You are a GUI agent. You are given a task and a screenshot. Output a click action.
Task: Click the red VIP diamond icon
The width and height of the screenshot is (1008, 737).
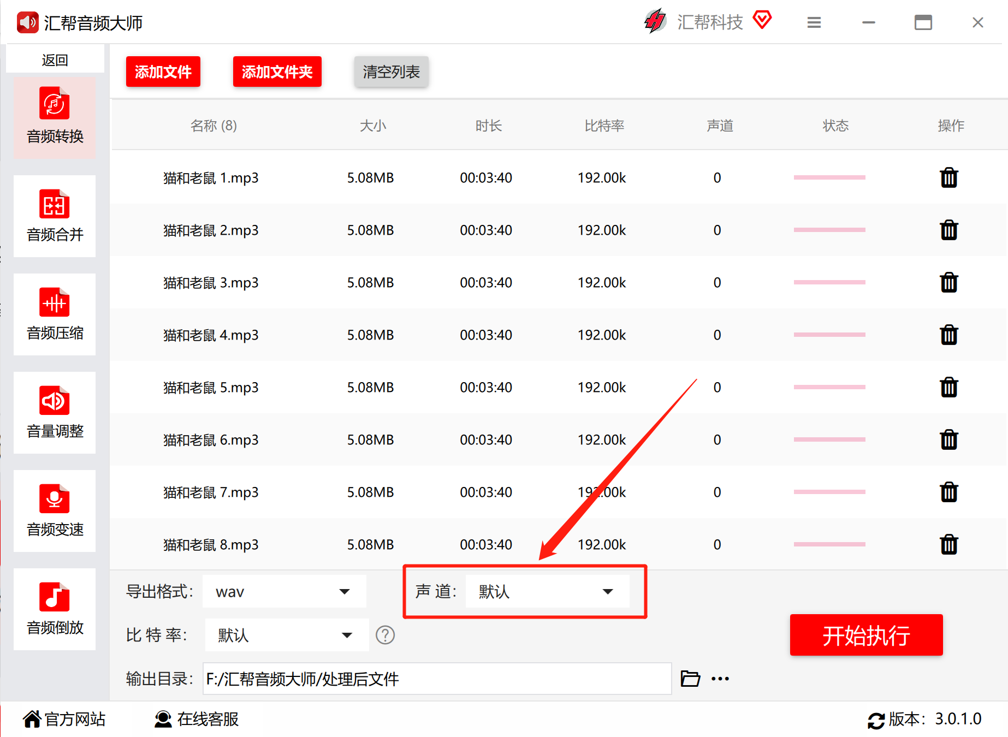pyautogui.click(x=762, y=20)
